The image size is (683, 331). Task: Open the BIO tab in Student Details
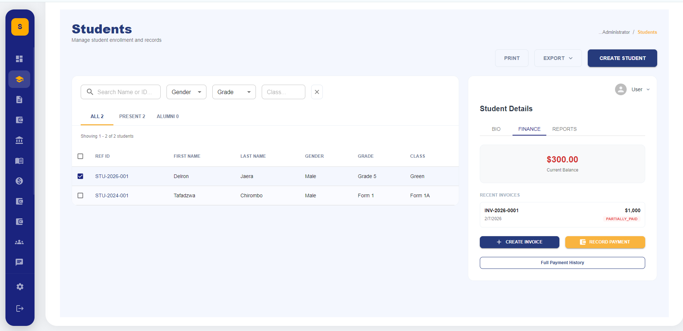[496, 129]
